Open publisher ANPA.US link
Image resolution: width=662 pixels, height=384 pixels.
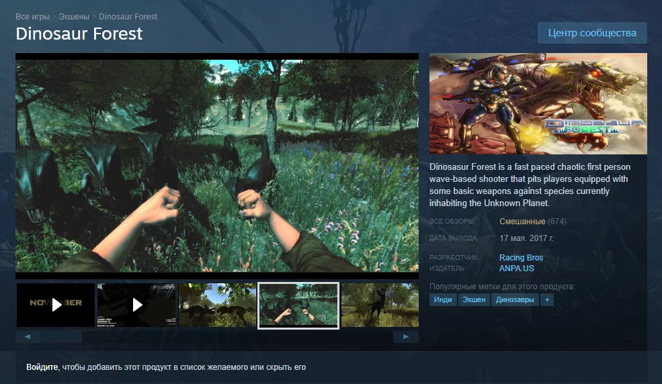[516, 269]
